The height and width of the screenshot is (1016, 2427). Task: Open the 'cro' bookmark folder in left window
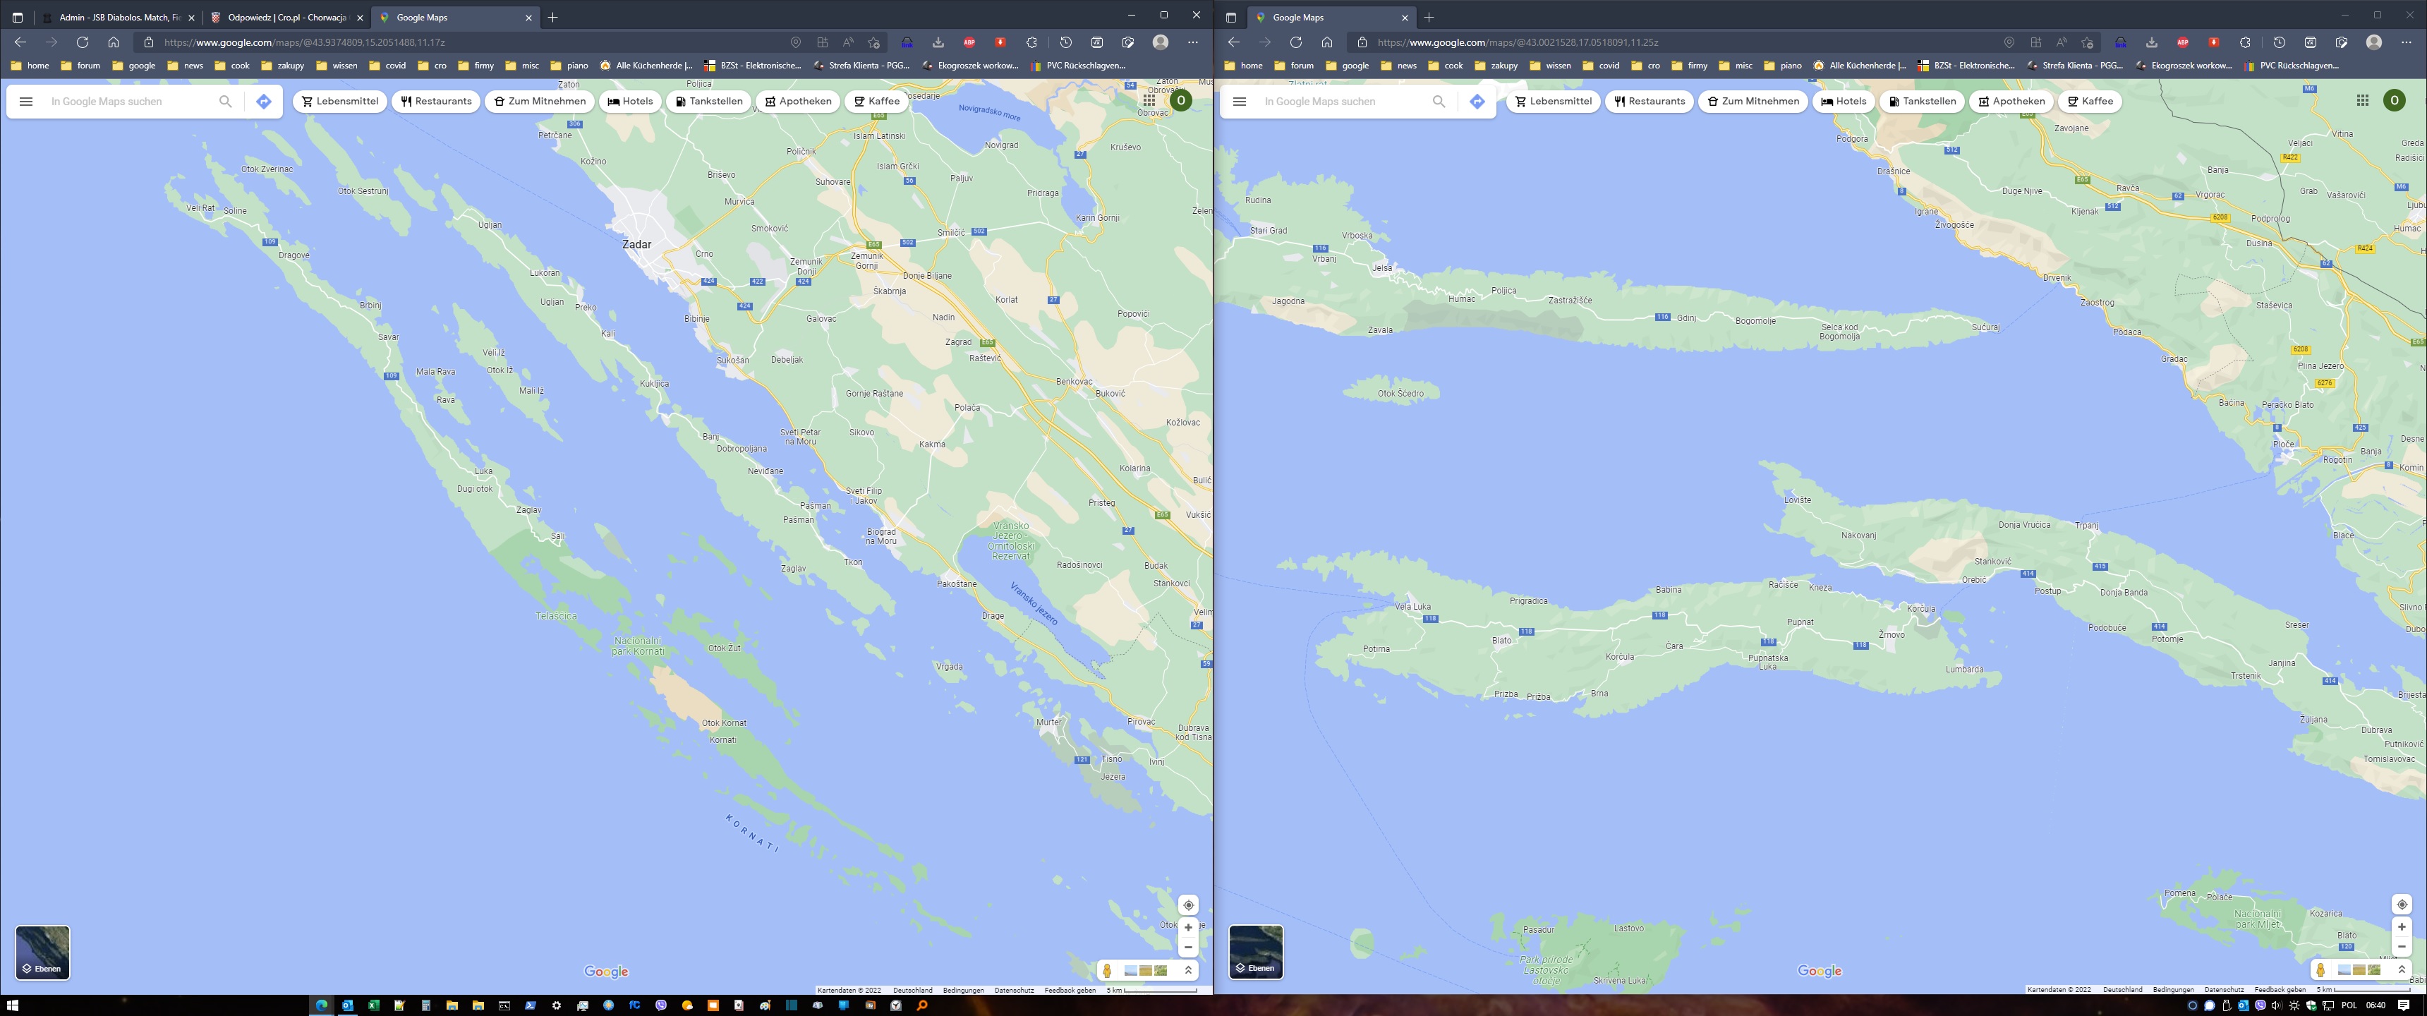[432, 66]
